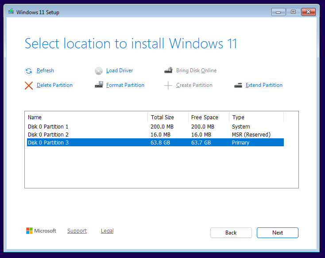325x258 pixels.
Task: Open the Support link
Action: point(77,231)
